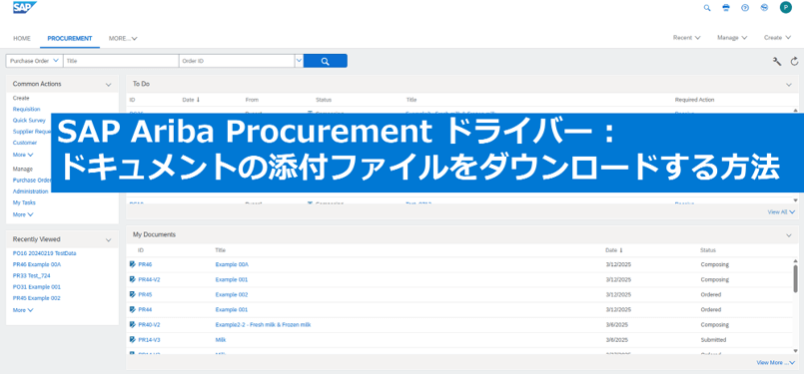
Task: Click To Do scrollbar down arrow
Action: point(795,199)
